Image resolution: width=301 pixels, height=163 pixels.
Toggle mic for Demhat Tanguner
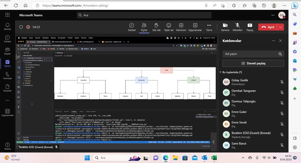pos(282,92)
